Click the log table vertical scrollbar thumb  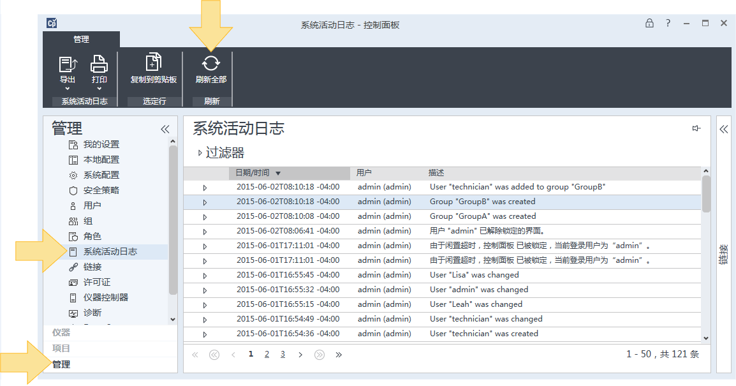click(x=705, y=194)
